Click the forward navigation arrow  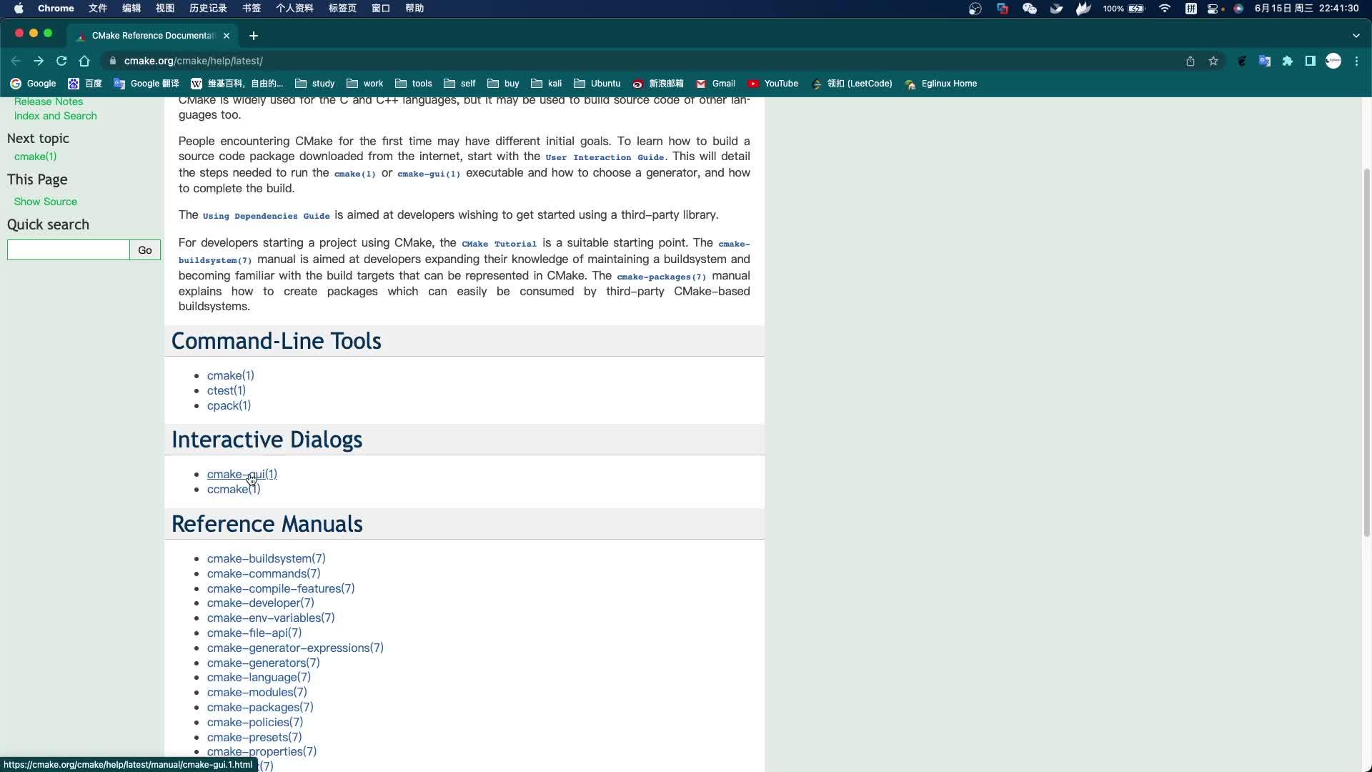[x=39, y=61]
